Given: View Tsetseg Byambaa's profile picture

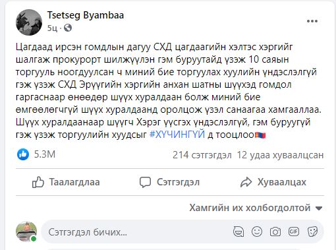Looking at the screenshot, I should [29, 22].
